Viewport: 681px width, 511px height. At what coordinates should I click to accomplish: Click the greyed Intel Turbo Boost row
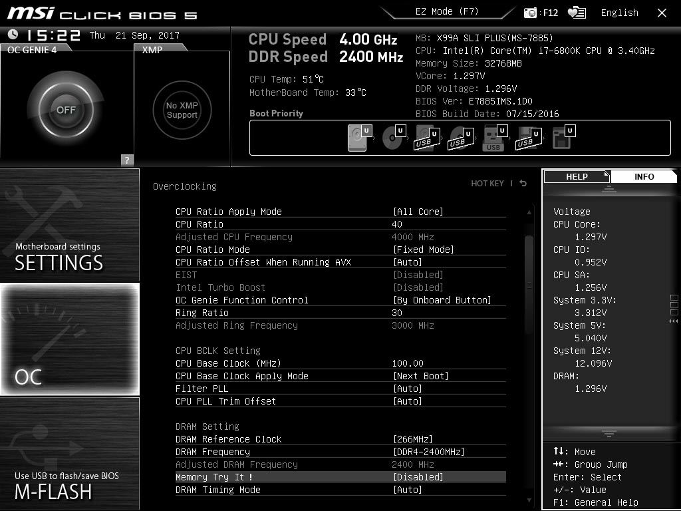click(x=340, y=287)
